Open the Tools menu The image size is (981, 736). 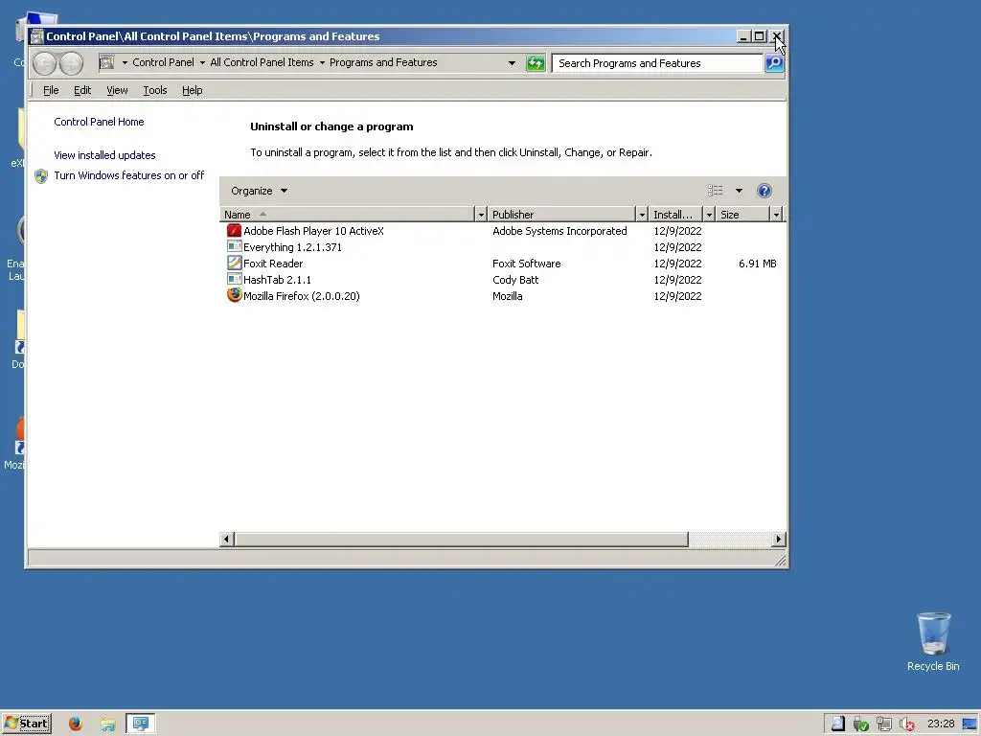point(154,90)
